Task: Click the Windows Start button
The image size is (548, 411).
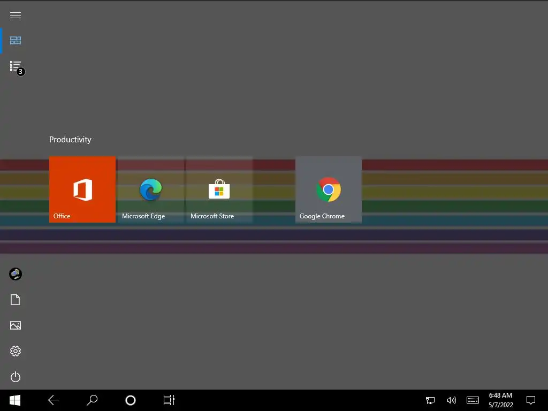Action: (x=15, y=400)
